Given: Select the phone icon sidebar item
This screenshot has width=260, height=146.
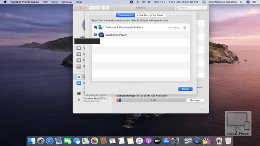Looking at the screenshot, I should [79, 54].
